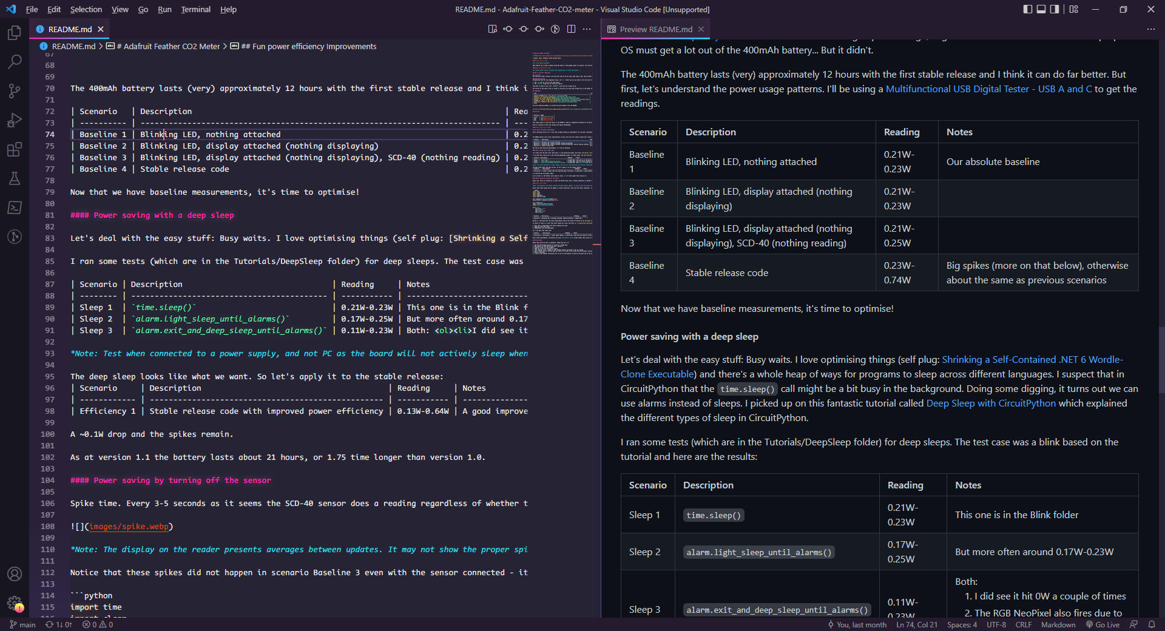The height and width of the screenshot is (631, 1165).
Task: Follow the Deep Sleep with CircuitPython link
Action: [x=990, y=403]
